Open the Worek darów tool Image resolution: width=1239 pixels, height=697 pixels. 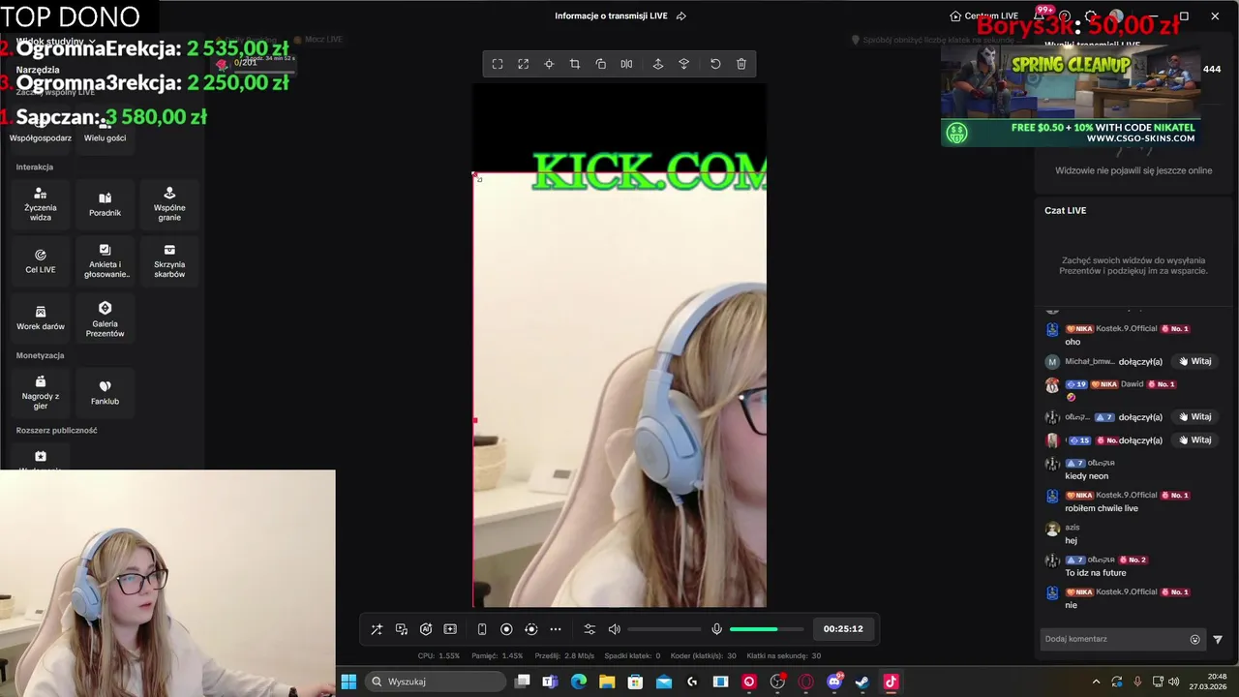click(x=41, y=318)
